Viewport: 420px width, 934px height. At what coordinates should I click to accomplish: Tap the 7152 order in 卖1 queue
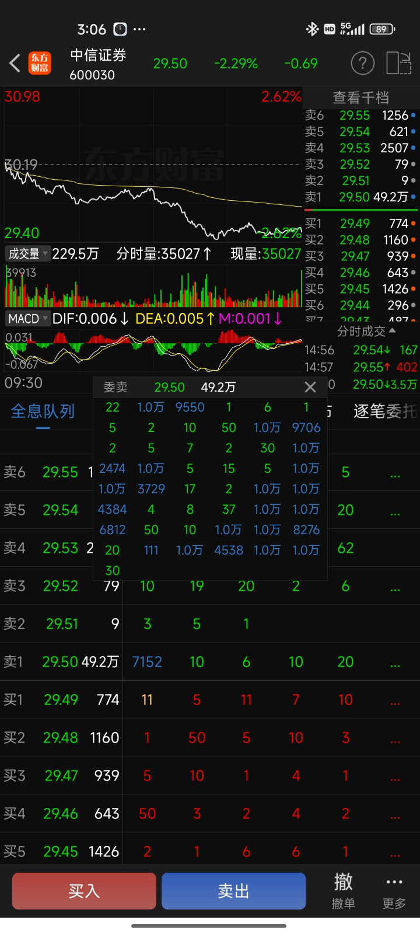coord(147,662)
